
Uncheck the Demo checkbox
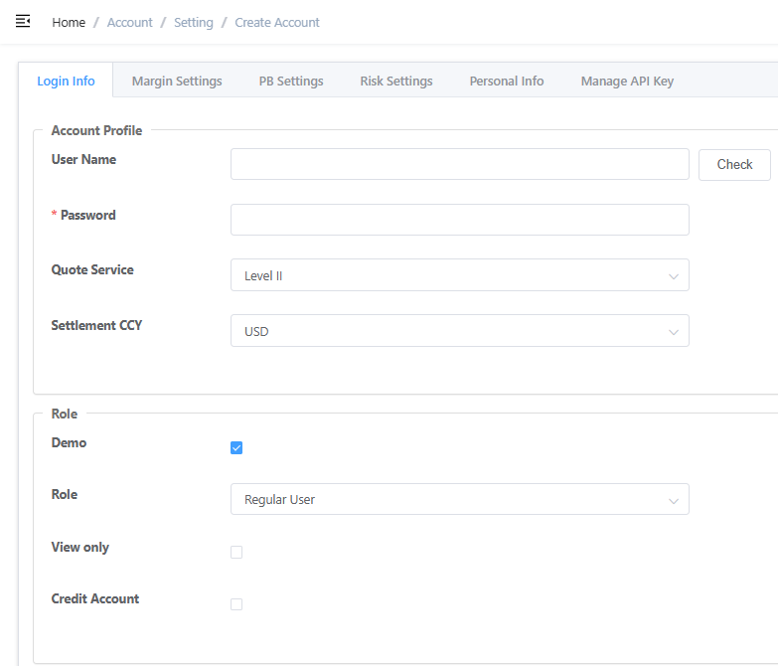pyautogui.click(x=236, y=447)
